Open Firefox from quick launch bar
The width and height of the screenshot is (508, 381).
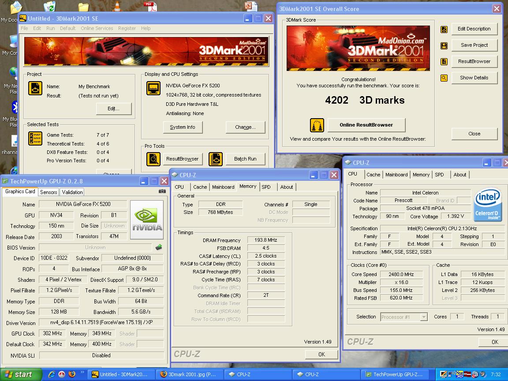tap(71, 374)
